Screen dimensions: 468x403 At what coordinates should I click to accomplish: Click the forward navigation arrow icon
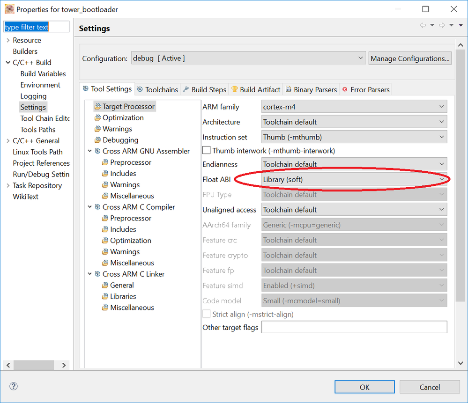[442, 25]
